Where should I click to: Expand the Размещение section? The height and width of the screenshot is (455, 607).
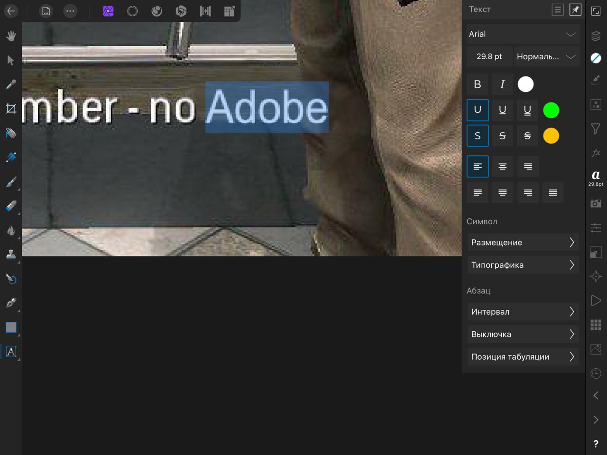[523, 242]
